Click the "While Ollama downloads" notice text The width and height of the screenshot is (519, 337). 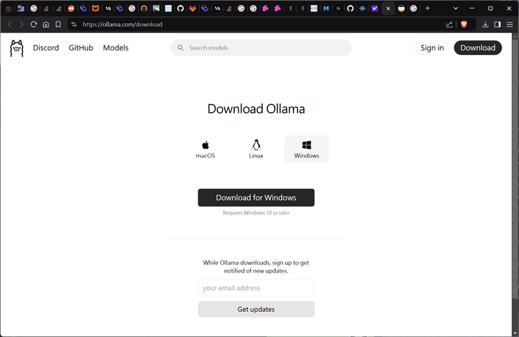(256, 267)
